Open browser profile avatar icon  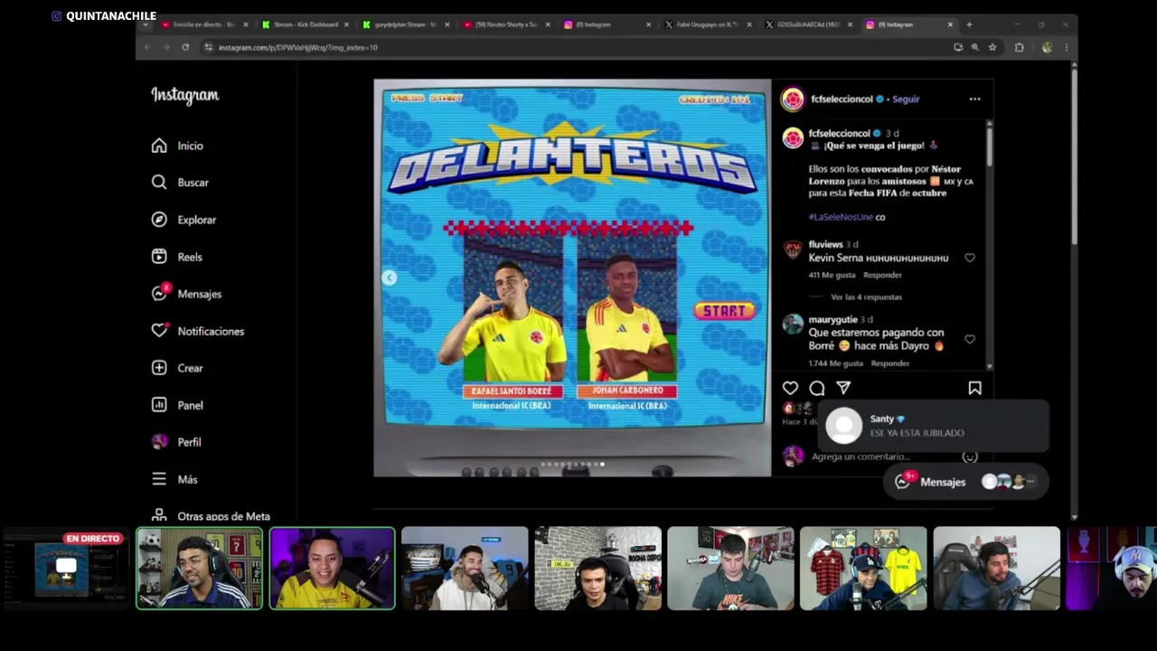[1047, 47]
